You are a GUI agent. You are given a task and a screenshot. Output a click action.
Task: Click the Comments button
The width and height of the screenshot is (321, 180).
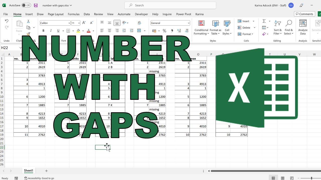(x=304, y=14)
